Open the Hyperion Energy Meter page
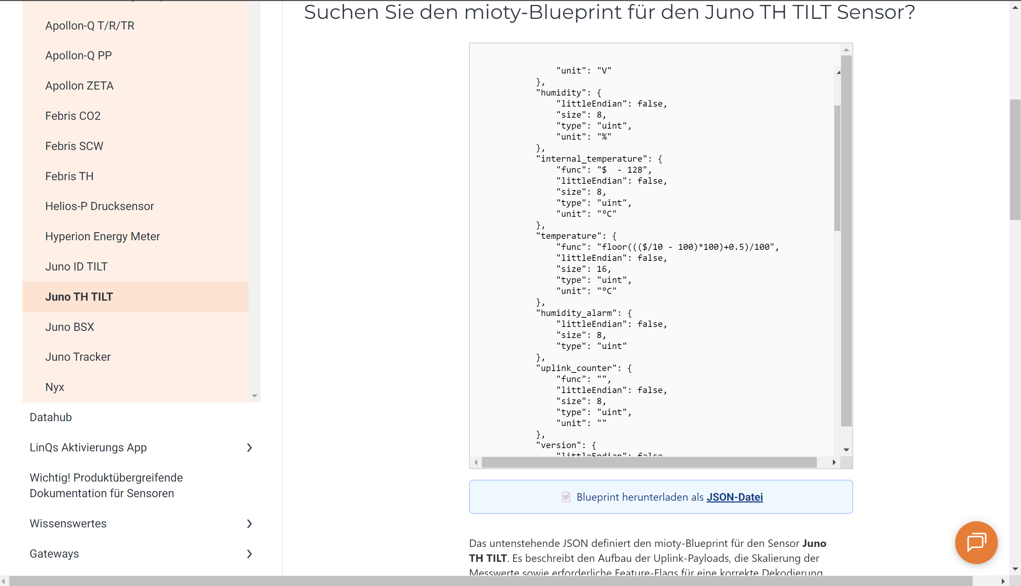 (x=102, y=236)
